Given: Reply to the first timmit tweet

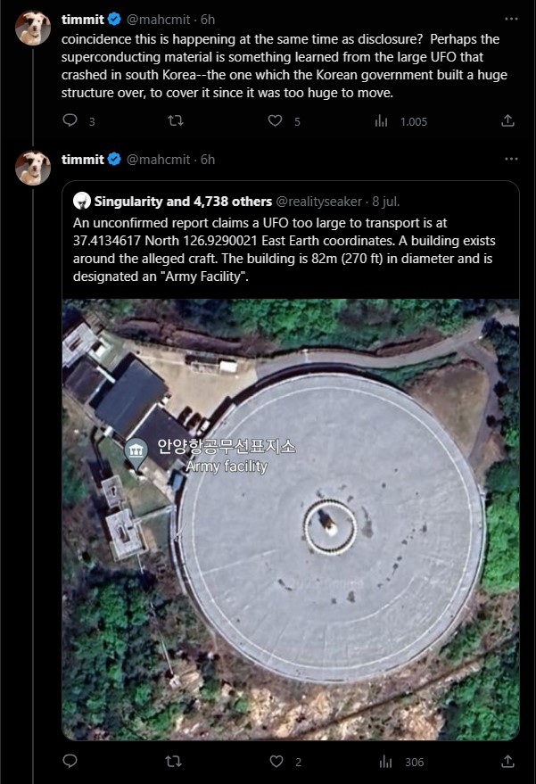Looking at the screenshot, I should (x=70, y=120).
